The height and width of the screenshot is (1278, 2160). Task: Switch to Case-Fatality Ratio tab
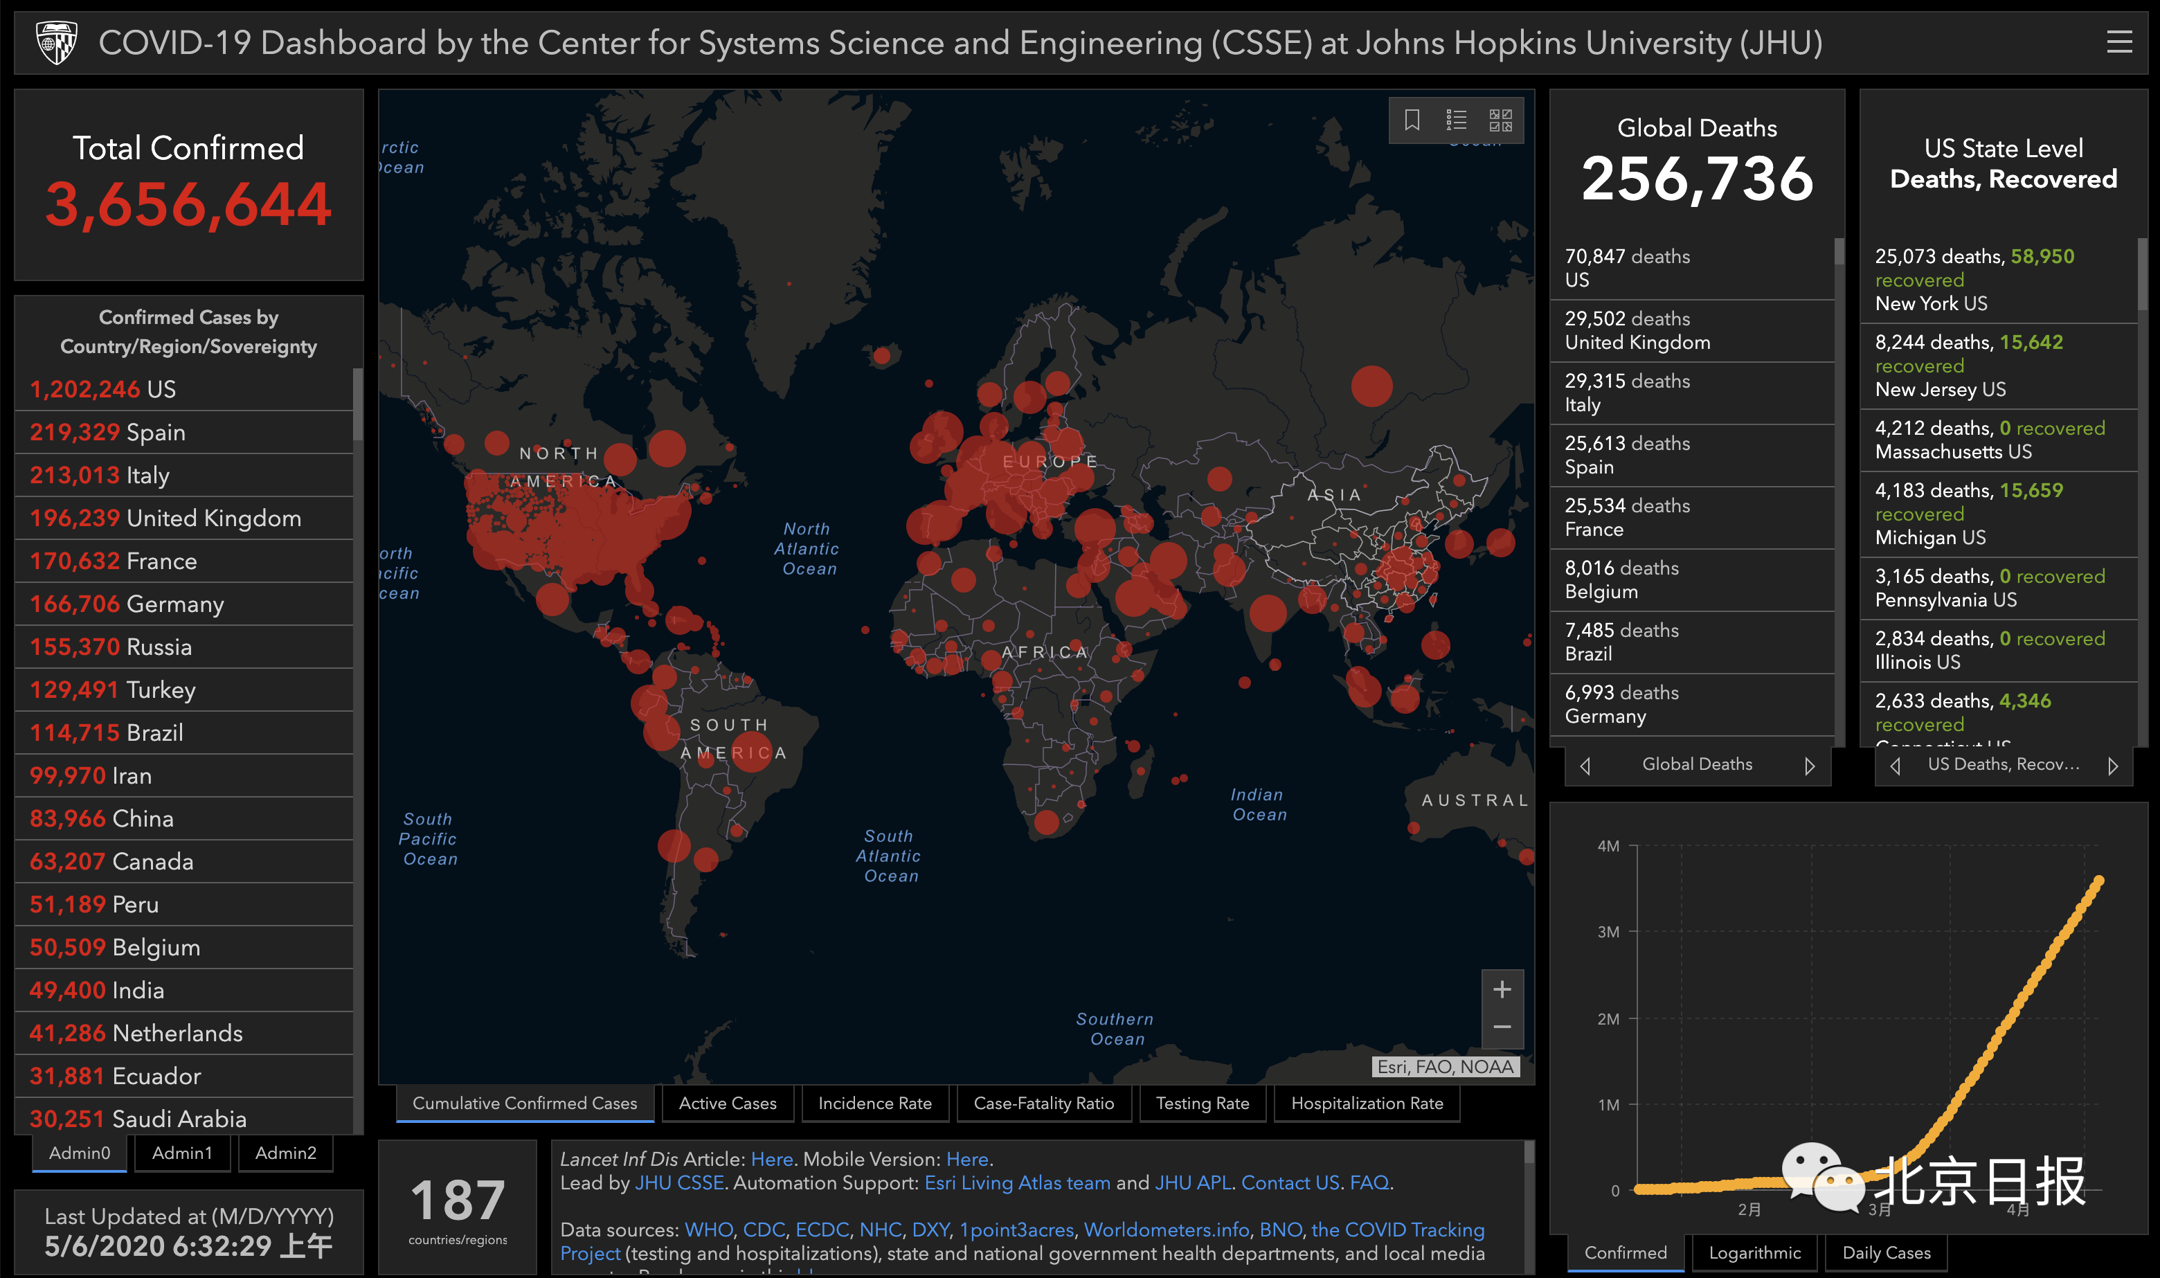[x=1043, y=1103]
